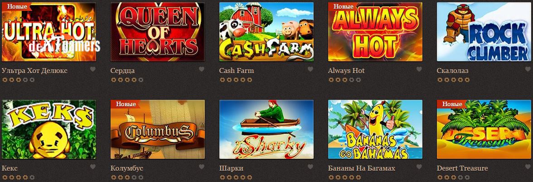Screen dimensions: 533x182
Task: Open the Sharky game image
Action: click(266, 129)
